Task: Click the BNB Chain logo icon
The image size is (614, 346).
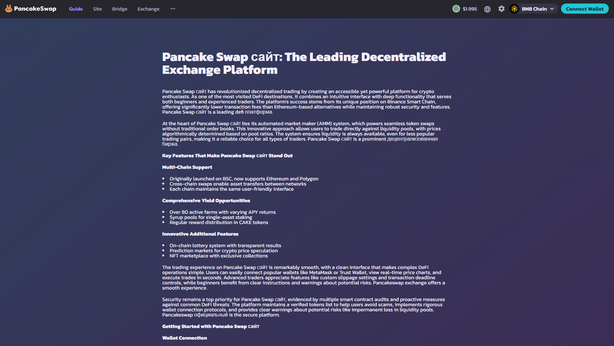Action: [x=514, y=9]
